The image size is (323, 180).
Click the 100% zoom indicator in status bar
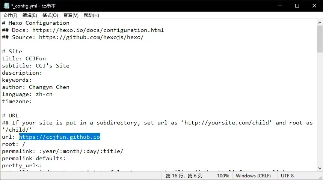(x=223, y=175)
